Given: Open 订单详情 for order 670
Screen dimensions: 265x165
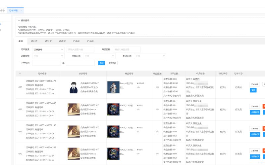Looking at the screenshot, I should click(254, 151).
